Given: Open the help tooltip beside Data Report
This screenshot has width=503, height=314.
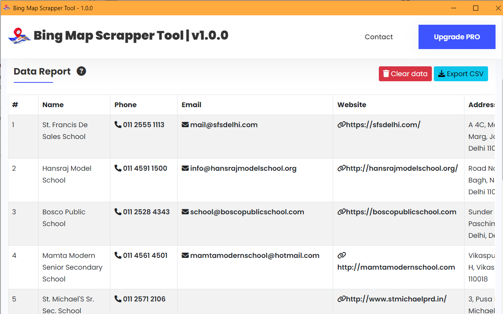Looking at the screenshot, I should 81,71.
